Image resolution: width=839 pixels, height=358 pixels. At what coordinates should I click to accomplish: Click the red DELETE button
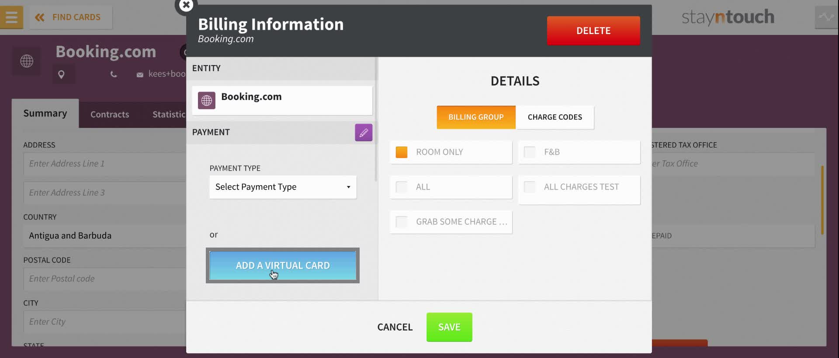[593, 31]
